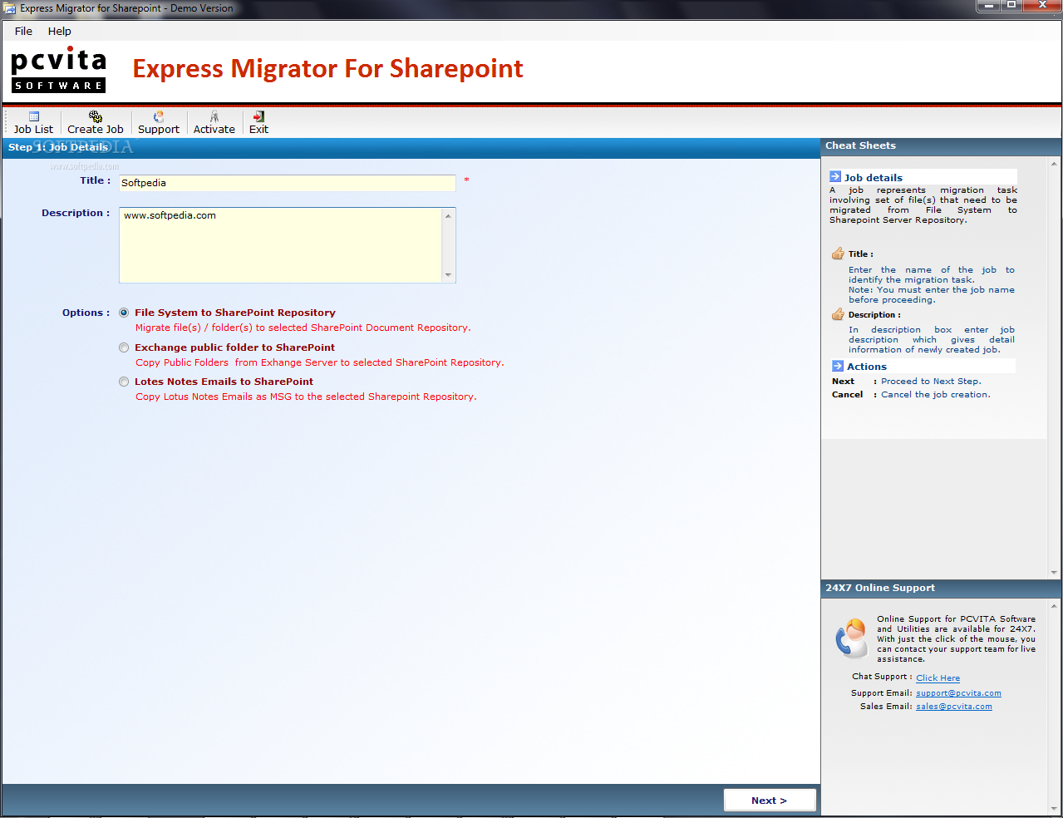Image resolution: width=1063 pixels, height=818 pixels.
Task: Click Cheat Sheets panel scroll down arrow
Action: point(1055,573)
